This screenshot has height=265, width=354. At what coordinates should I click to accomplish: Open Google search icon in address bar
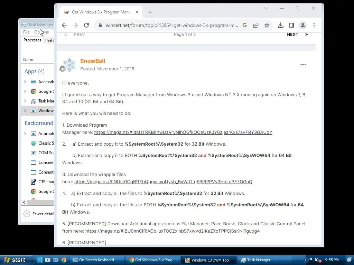(245, 25)
